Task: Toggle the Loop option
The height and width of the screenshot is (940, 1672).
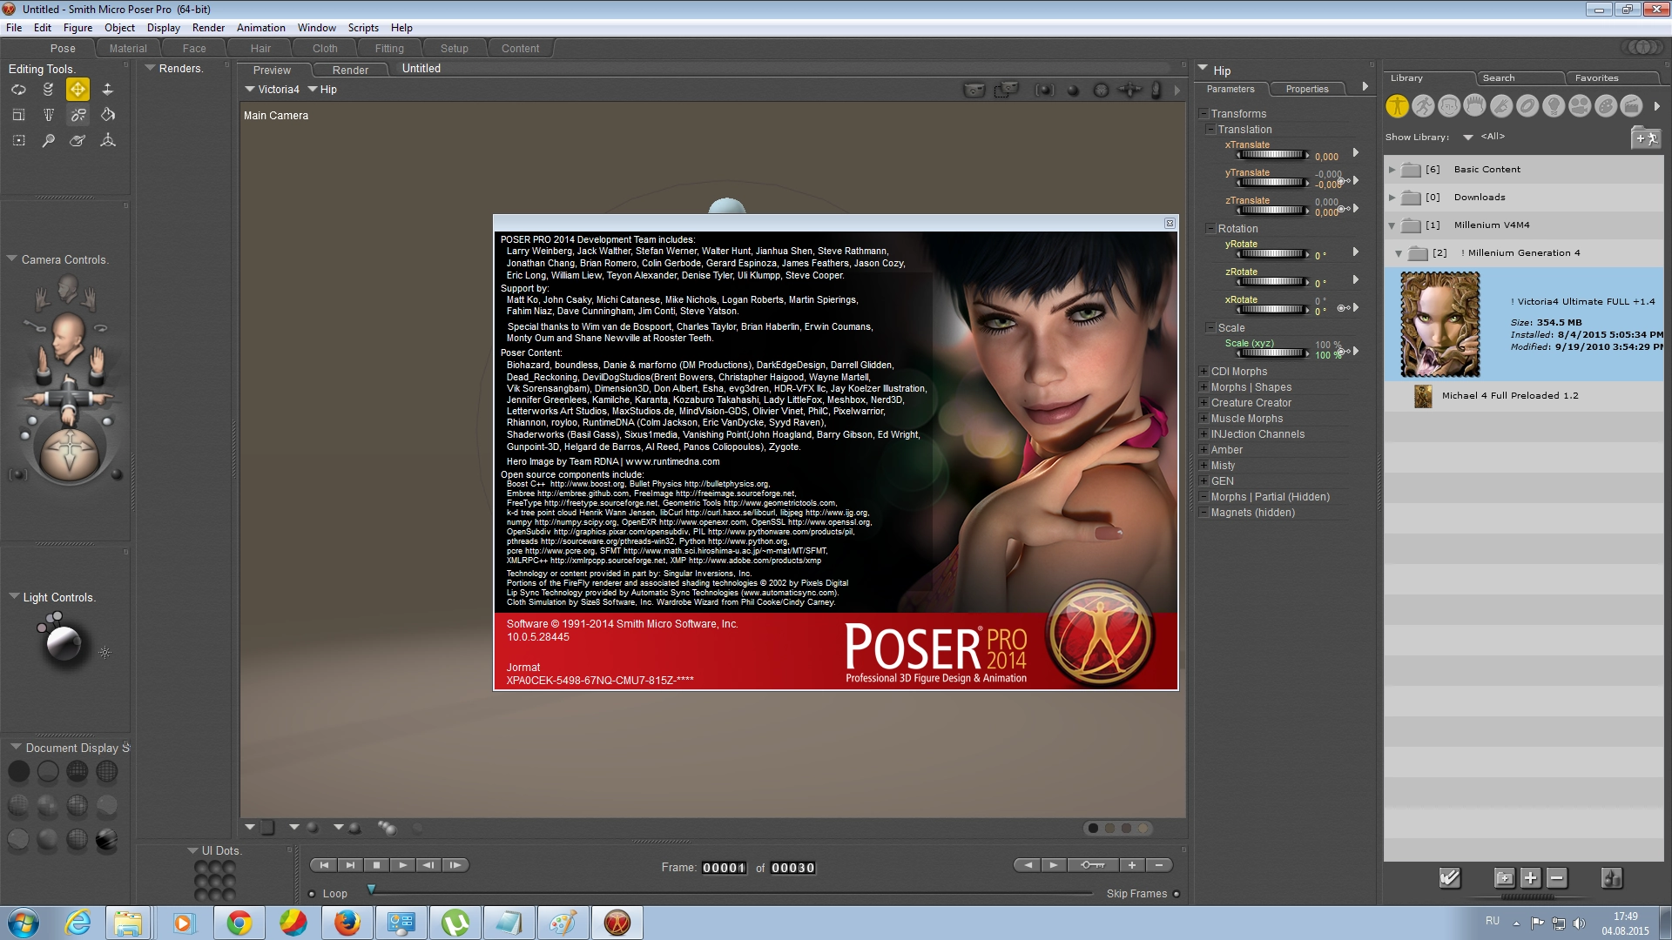Action: [312, 894]
